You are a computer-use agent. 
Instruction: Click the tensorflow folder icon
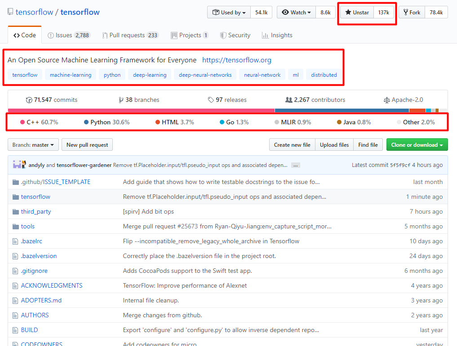pyautogui.click(x=16, y=197)
